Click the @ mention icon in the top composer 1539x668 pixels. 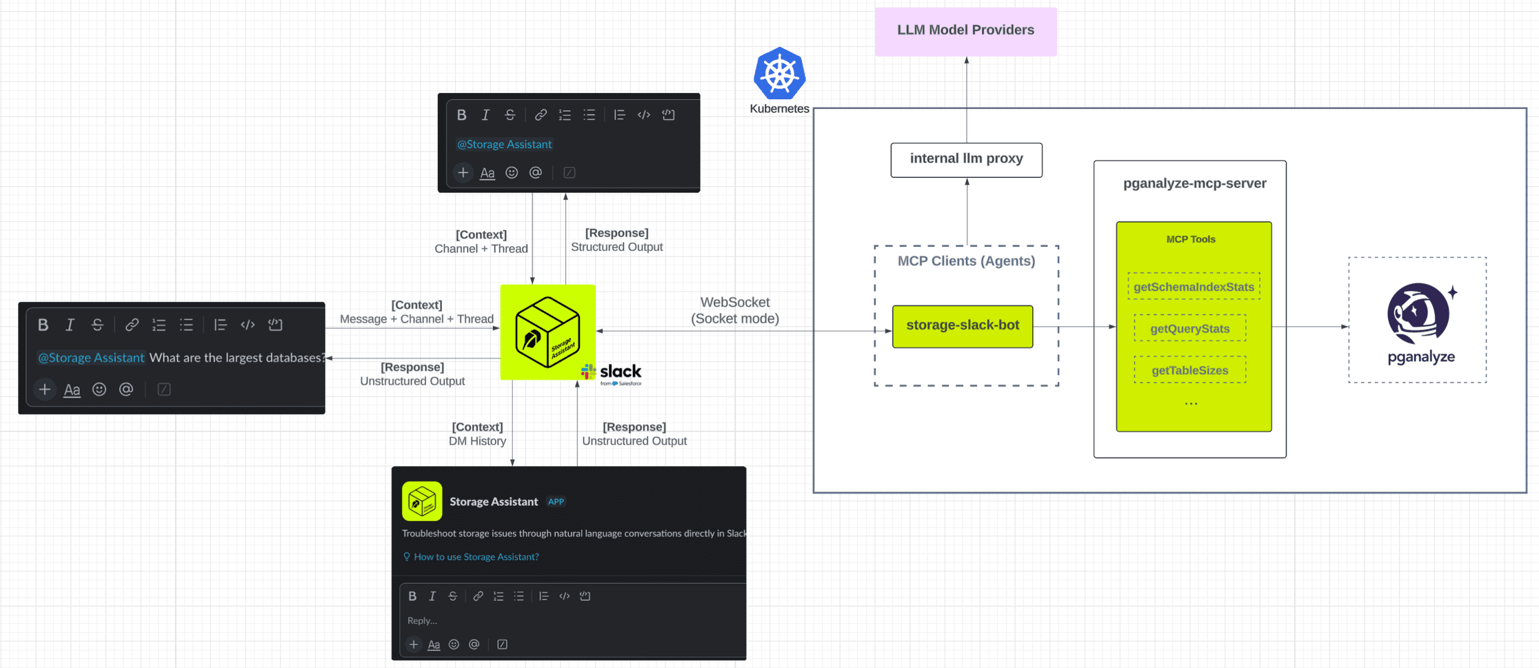(536, 172)
